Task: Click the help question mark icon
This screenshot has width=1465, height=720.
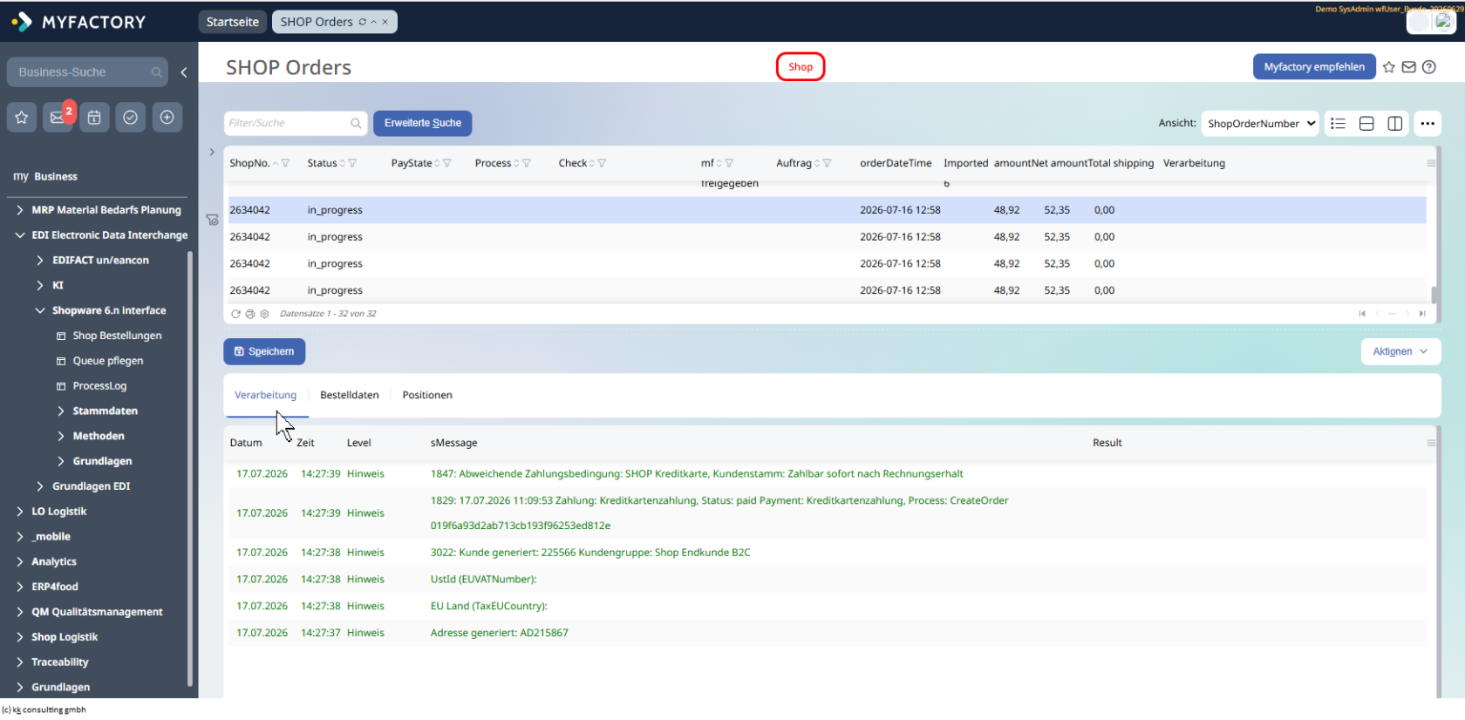Action: pyautogui.click(x=1429, y=67)
